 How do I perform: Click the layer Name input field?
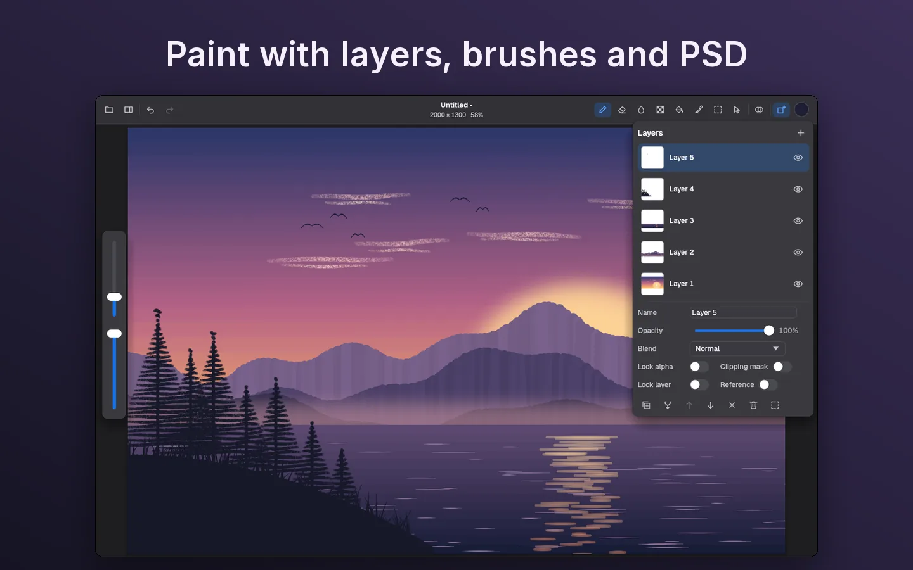[x=743, y=312]
